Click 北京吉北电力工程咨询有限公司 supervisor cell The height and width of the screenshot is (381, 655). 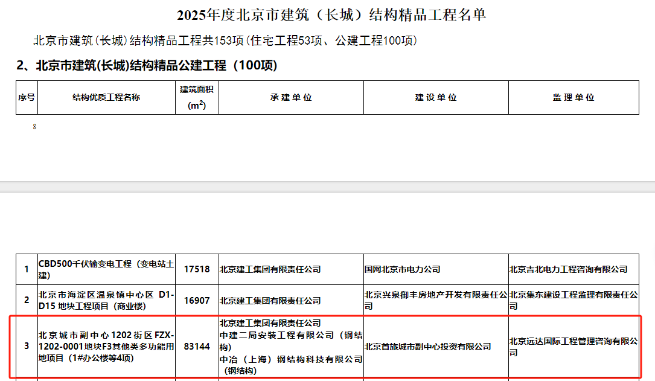[569, 269]
